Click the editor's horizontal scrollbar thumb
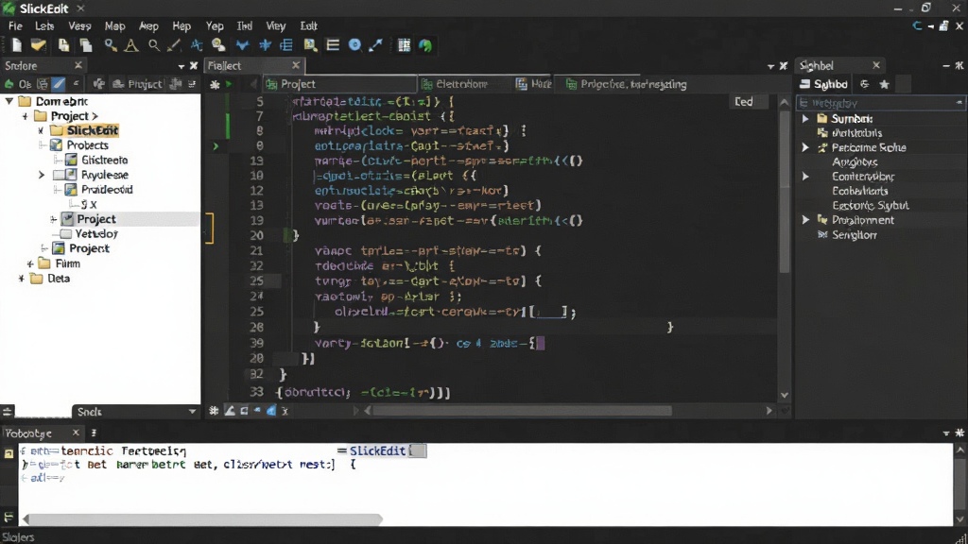This screenshot has width=968, height=544. [522, 411]
